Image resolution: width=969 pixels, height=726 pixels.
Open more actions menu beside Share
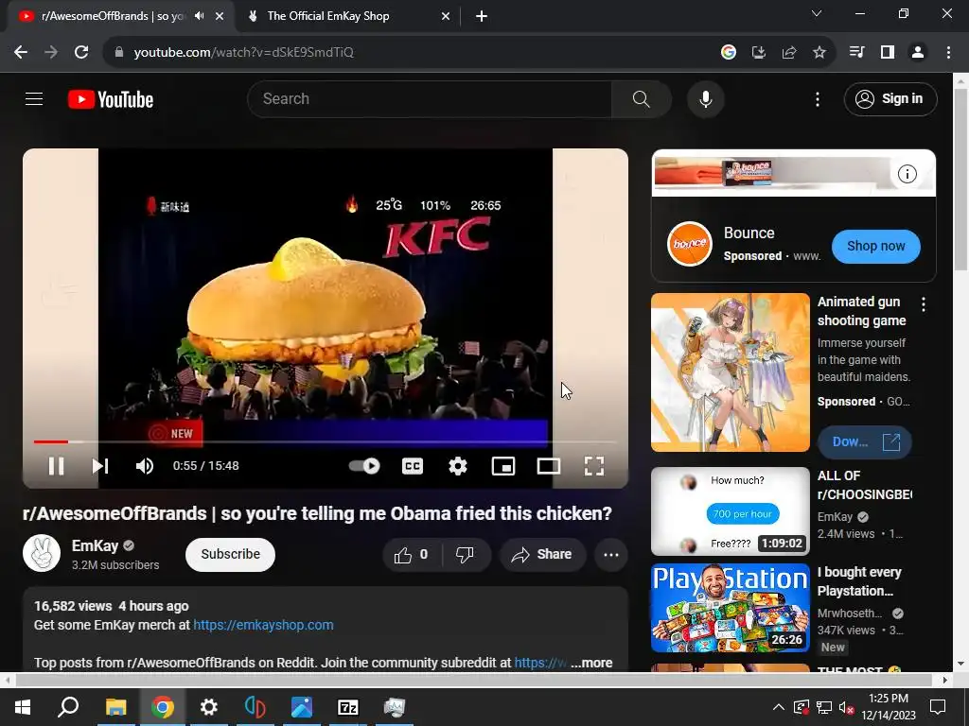(x=611, y=554)
